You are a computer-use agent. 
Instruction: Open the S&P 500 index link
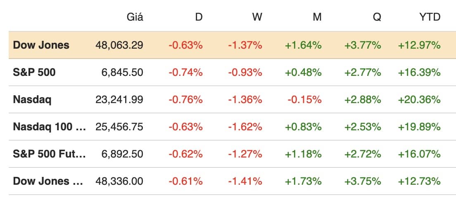pyautogui.click(x=34, y=72)
